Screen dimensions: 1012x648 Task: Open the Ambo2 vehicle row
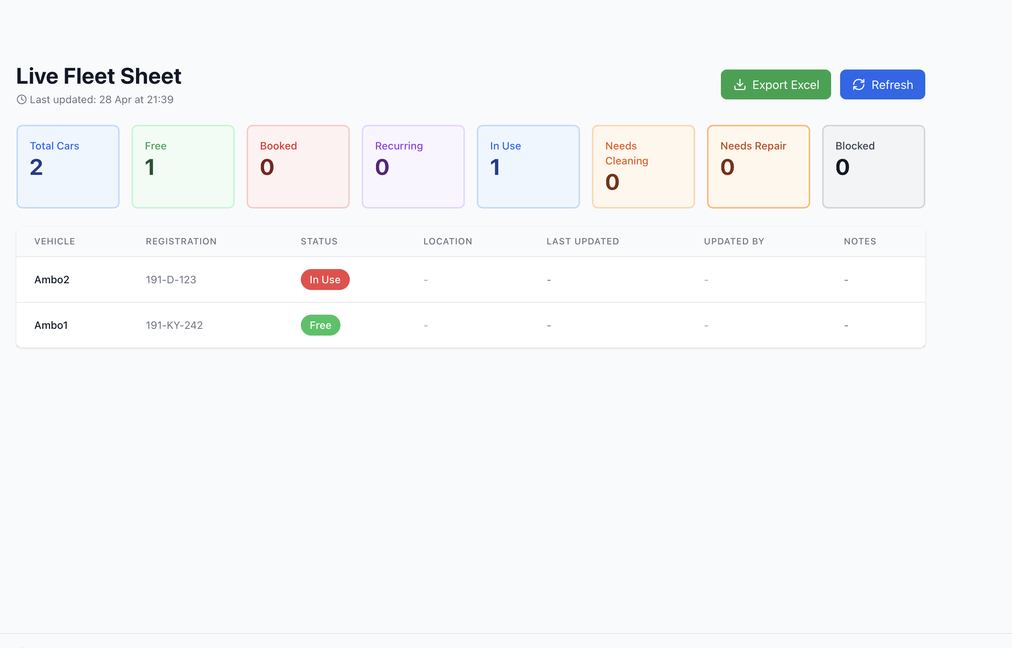coord(470,280)
